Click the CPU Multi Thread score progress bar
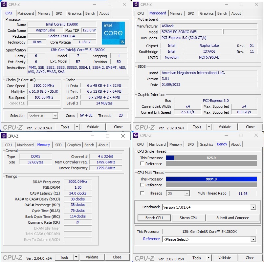 coord(211,179)
